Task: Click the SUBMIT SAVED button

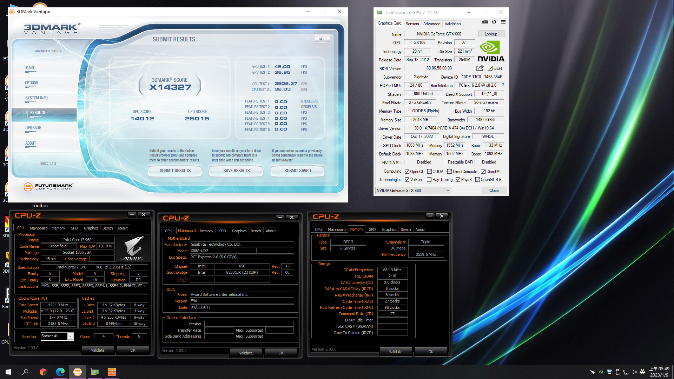Action: 298,171
